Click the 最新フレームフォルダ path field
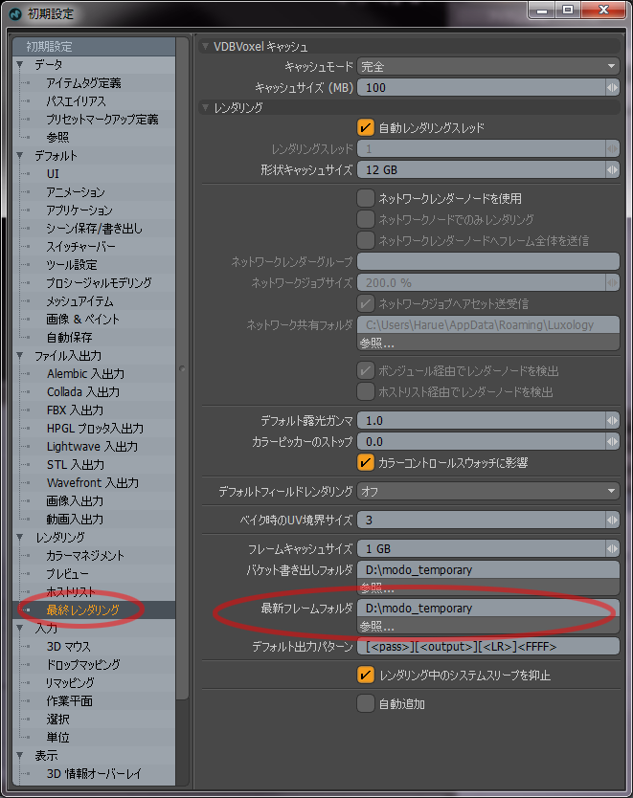 pyautogui.click(x=487, y=609)
